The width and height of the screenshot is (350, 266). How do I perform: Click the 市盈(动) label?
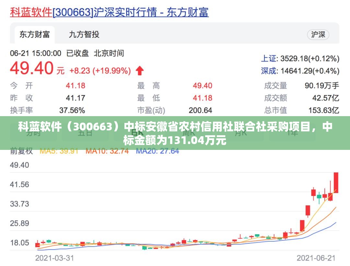pyautogui.click(x=151, y=110)
